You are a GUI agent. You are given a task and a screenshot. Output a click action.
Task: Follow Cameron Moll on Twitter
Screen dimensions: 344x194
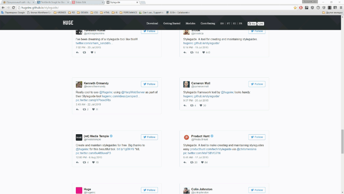pyautogui.click(x=257, y=84)
